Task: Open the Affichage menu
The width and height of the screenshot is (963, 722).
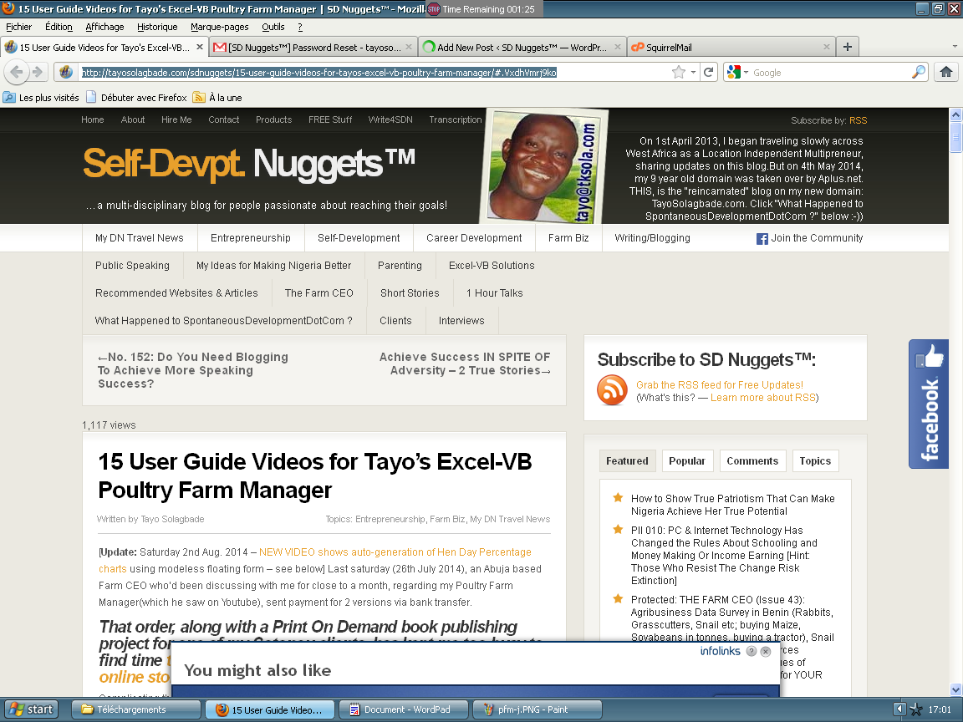Action: point(104,27)
